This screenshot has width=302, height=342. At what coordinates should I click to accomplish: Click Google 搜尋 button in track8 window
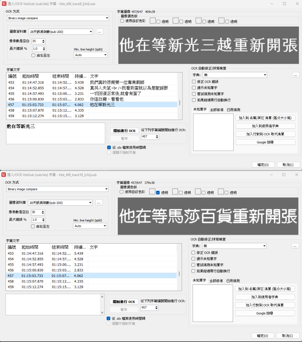[266, 142]
